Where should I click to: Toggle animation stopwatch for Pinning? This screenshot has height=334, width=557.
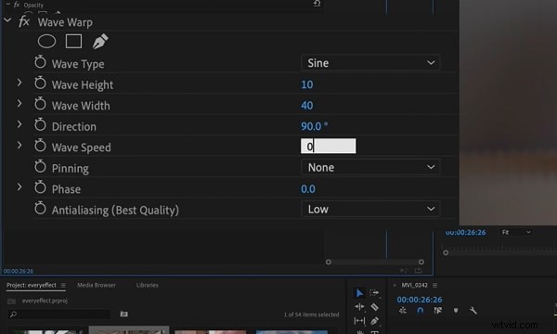[40, 167]
